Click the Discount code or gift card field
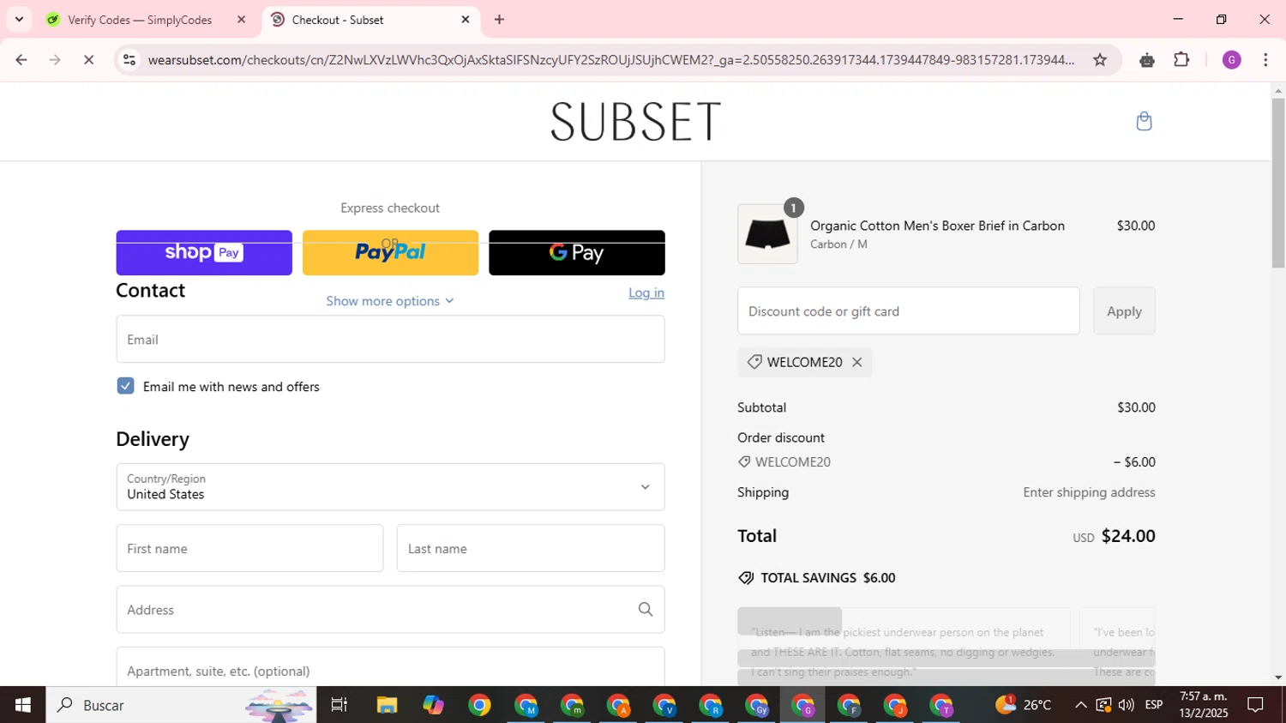The image size is (1286, 723). click(x=909, y=310)
